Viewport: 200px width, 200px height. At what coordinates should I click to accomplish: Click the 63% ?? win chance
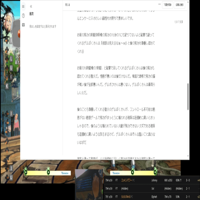pyautogui.click(x=179, y=180)
